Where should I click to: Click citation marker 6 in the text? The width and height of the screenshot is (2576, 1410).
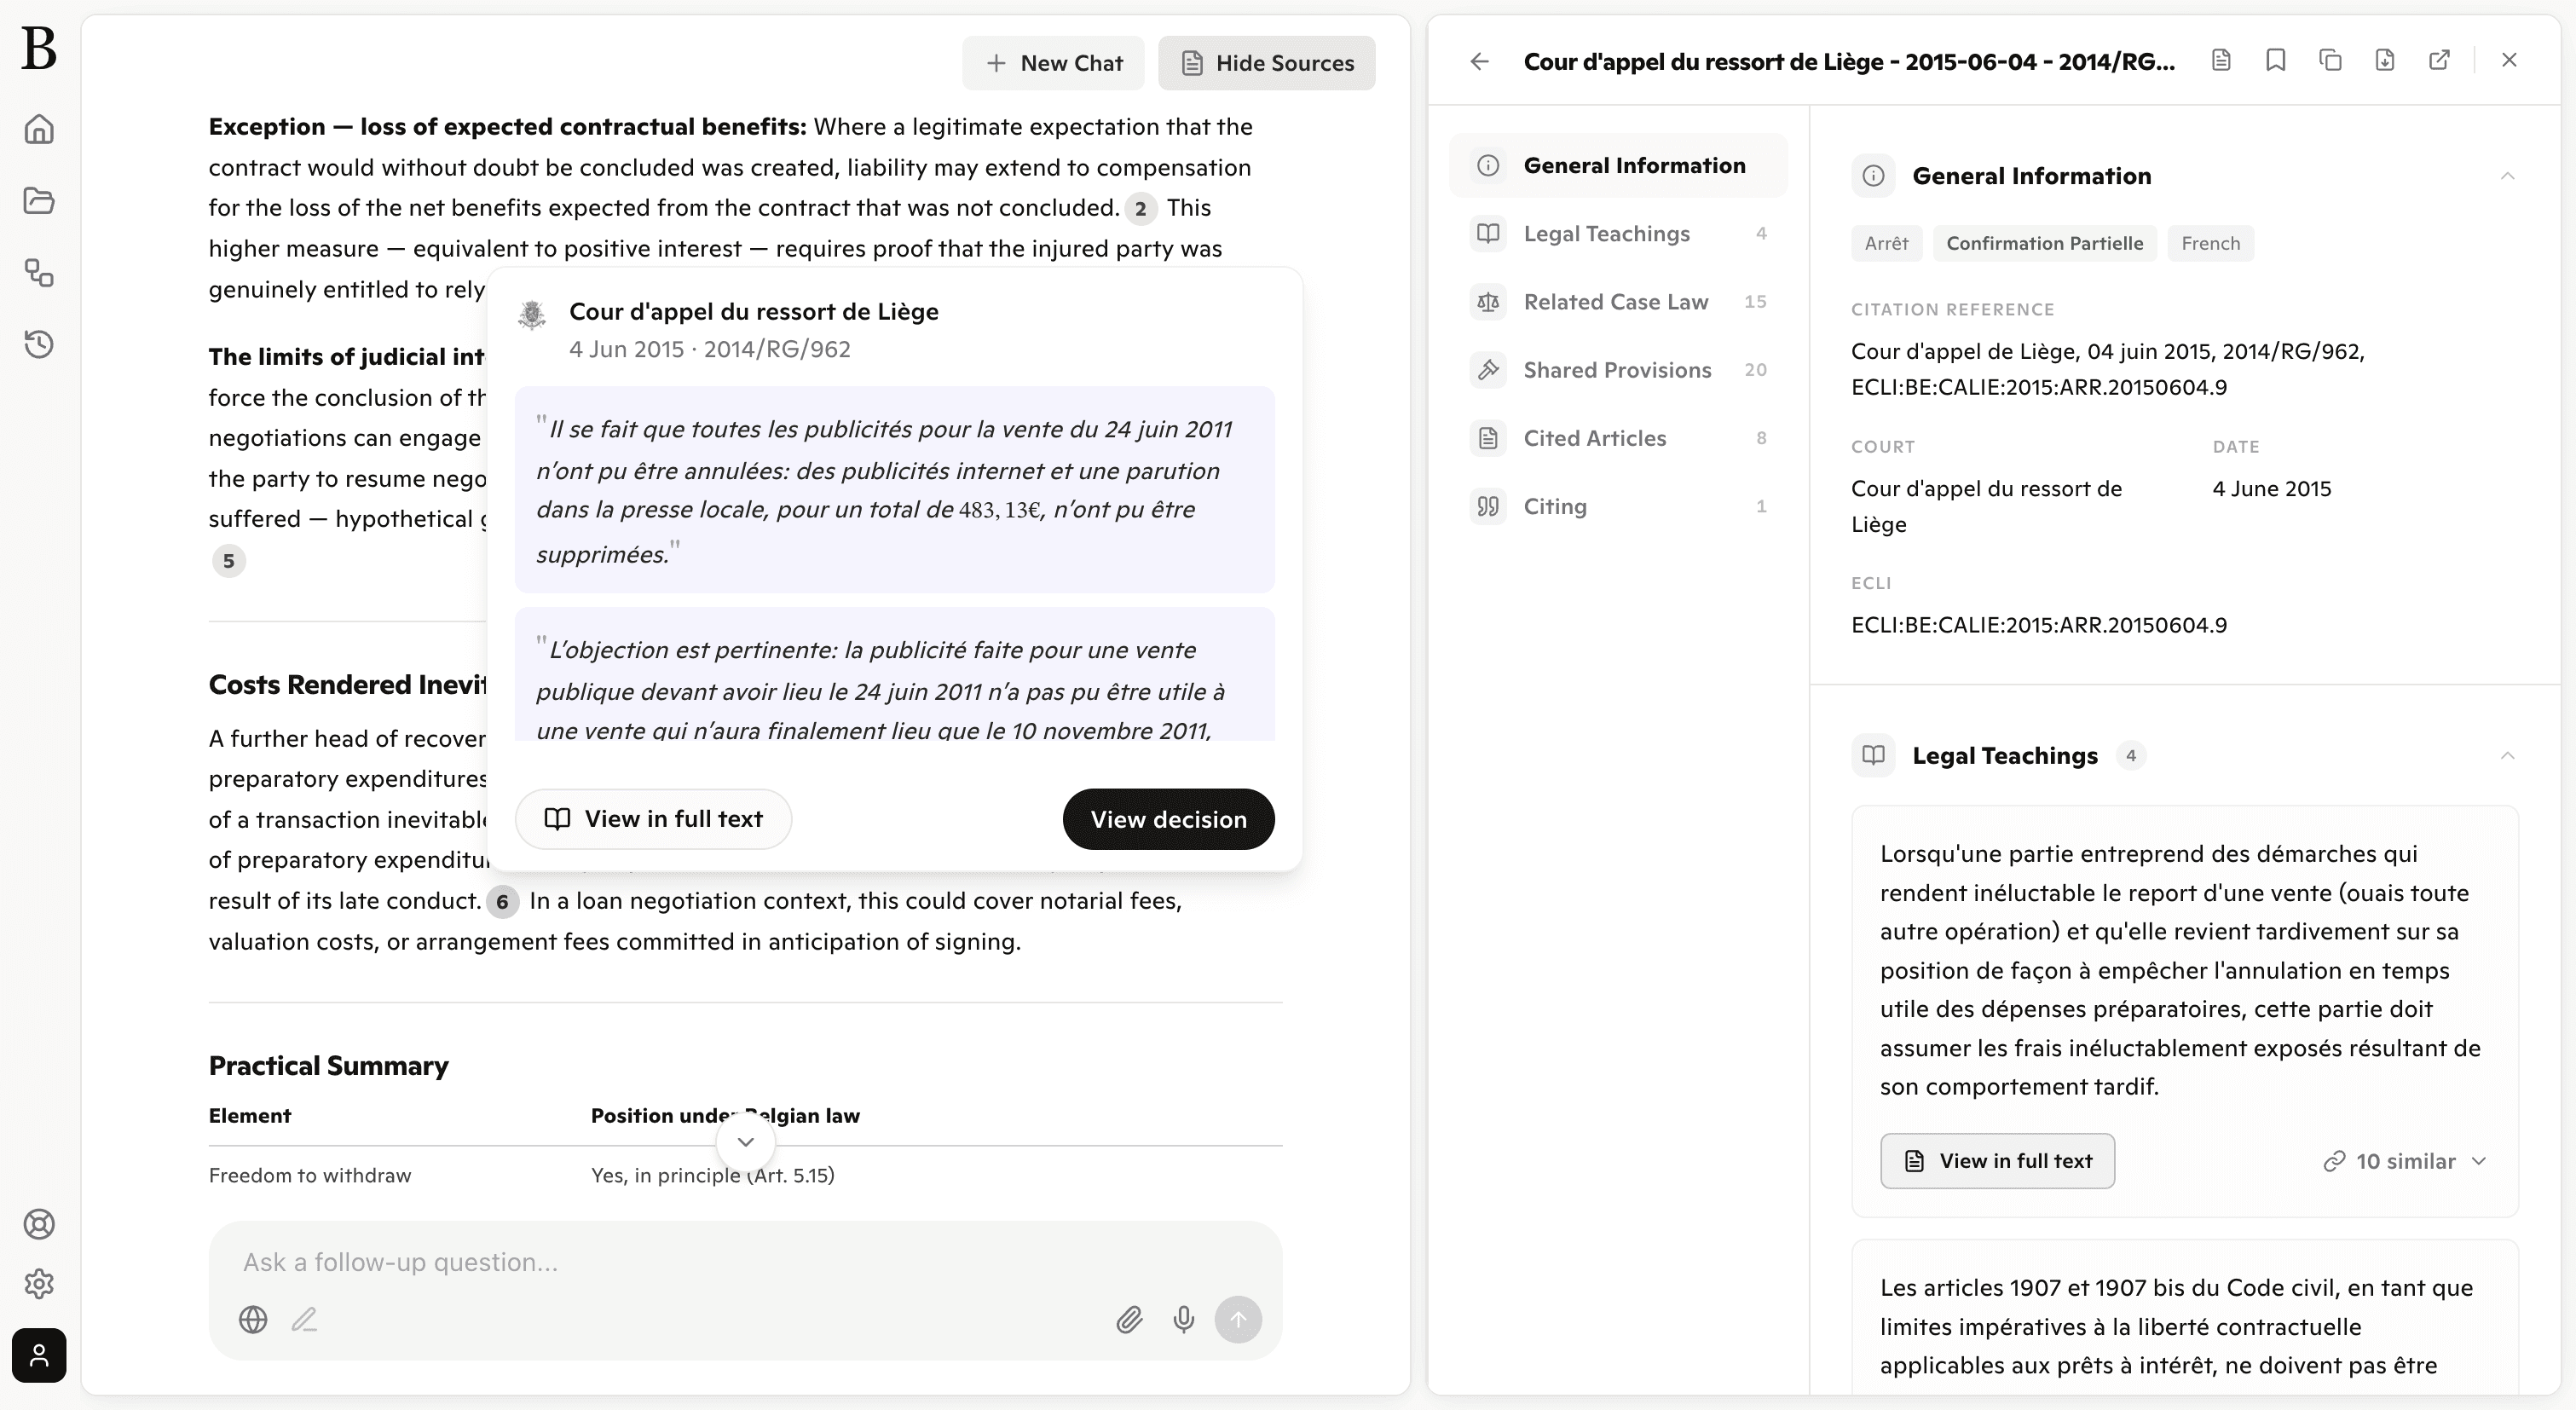[x=502, y=902]
